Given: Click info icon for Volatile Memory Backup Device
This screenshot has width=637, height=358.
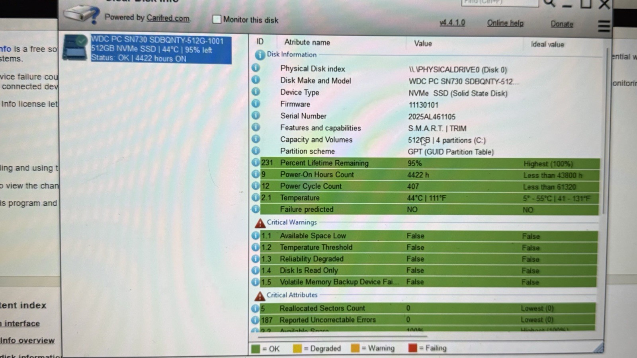Looking at the screenshot, I should [x=256, y=282].
